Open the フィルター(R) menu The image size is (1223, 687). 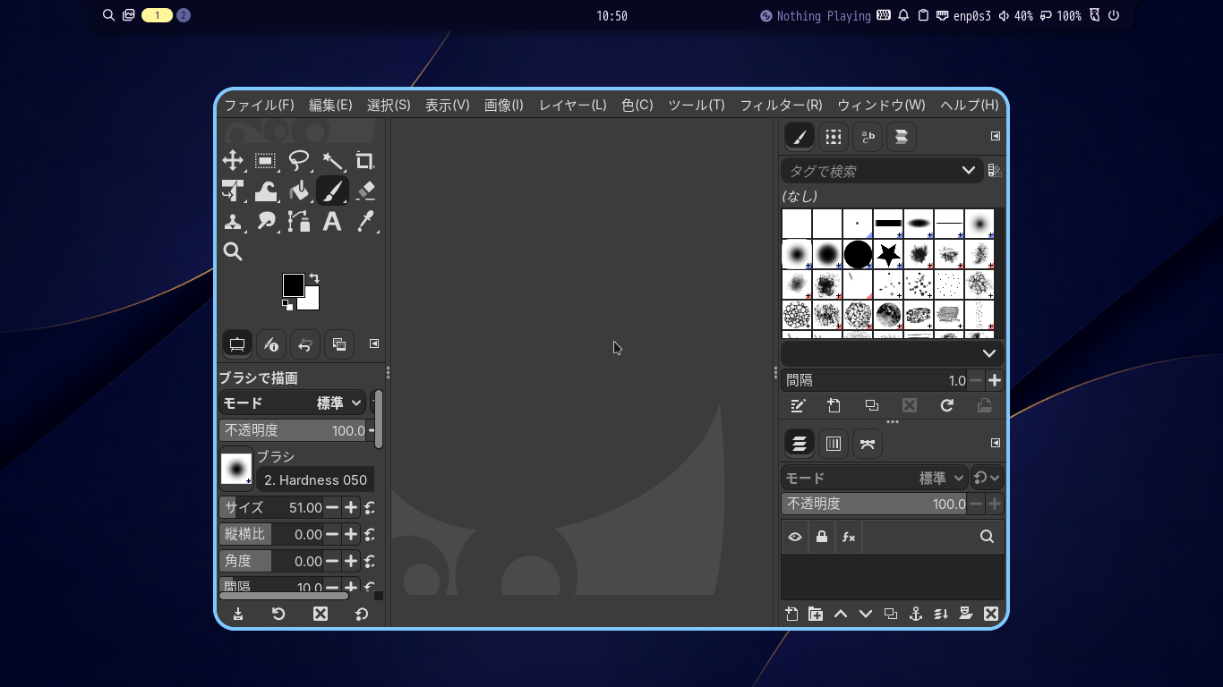pos(781,105)
